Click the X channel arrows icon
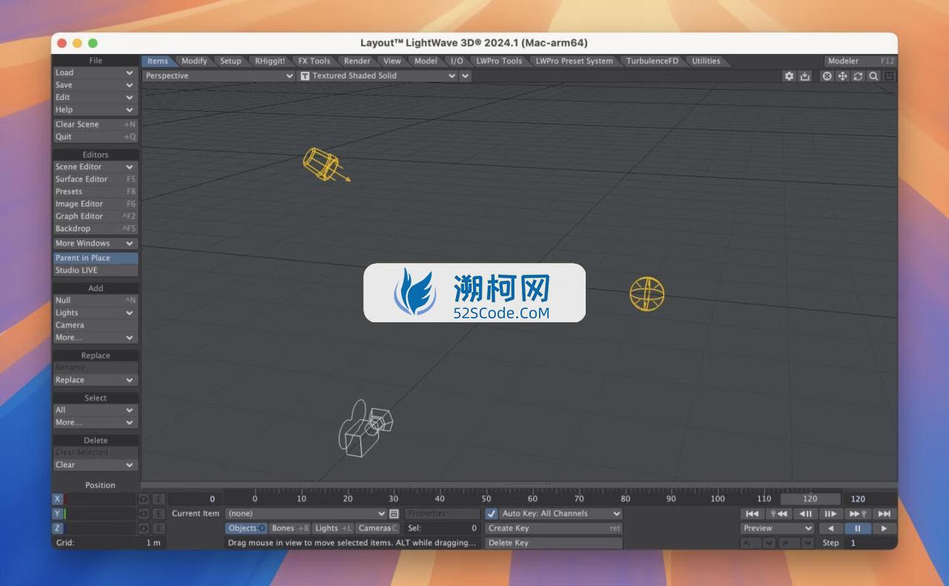 (x=144, y=499)
